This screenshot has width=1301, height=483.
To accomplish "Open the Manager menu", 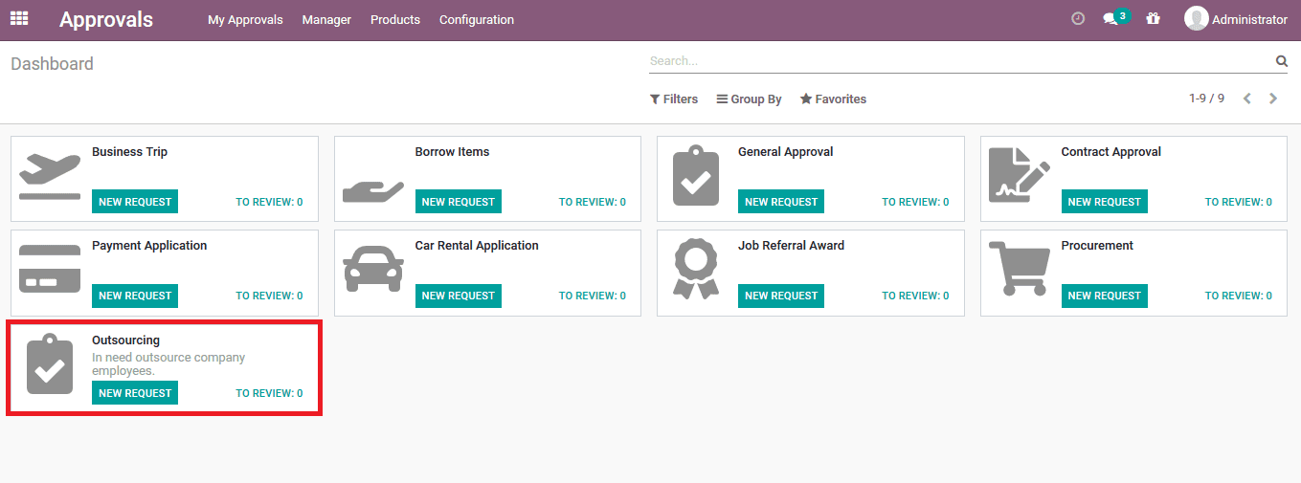I will click(x=326, y=20).
